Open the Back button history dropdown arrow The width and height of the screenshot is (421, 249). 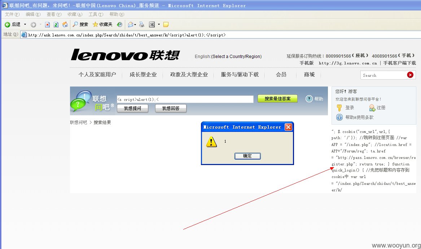click(x=25, y=25)
